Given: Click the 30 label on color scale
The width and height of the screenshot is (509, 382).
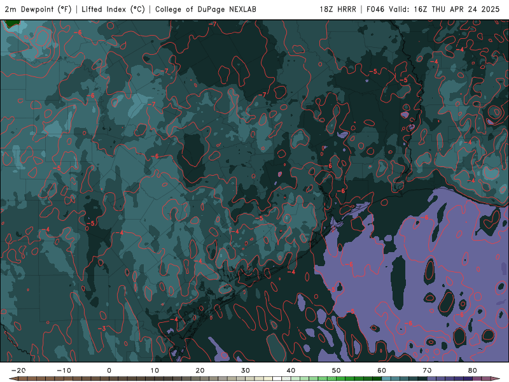Looking at the screenshot, I should click(246, 371).
